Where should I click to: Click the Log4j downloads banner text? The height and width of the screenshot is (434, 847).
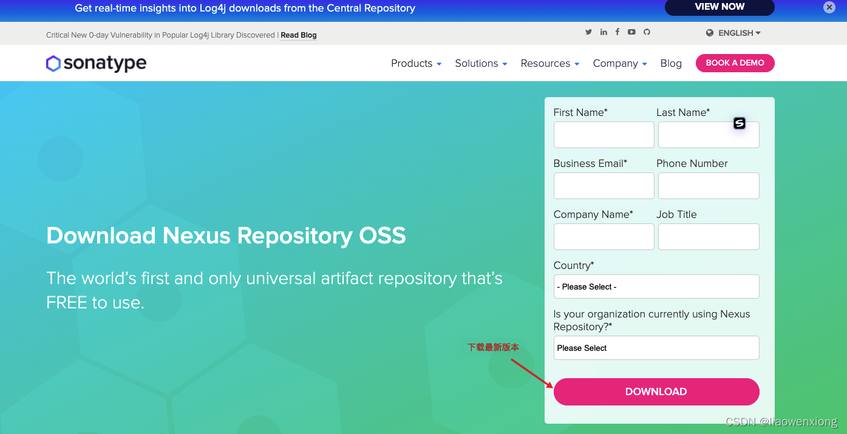pos(245,8)
